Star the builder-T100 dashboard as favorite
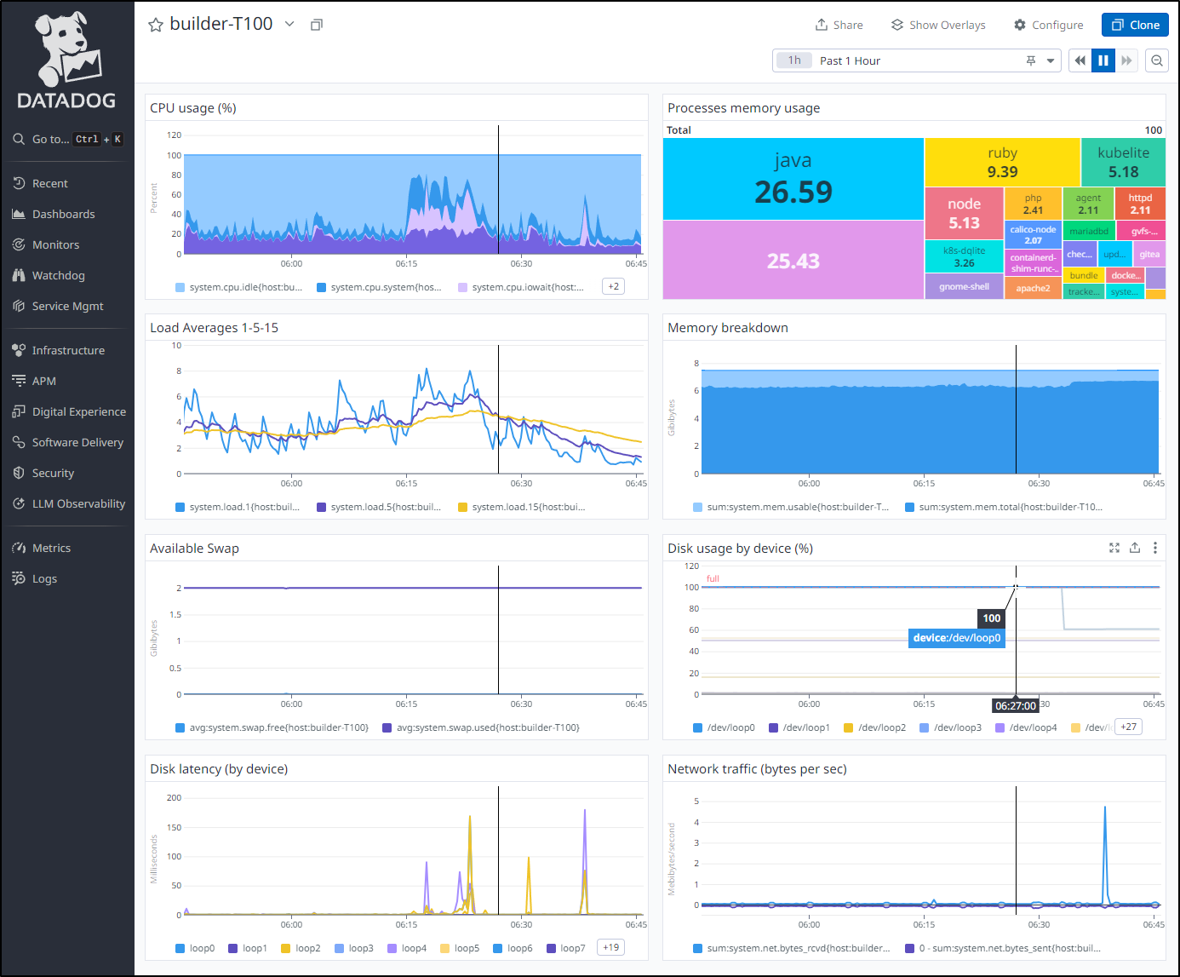Screen dimensions: 1180x977 (156, 25)
